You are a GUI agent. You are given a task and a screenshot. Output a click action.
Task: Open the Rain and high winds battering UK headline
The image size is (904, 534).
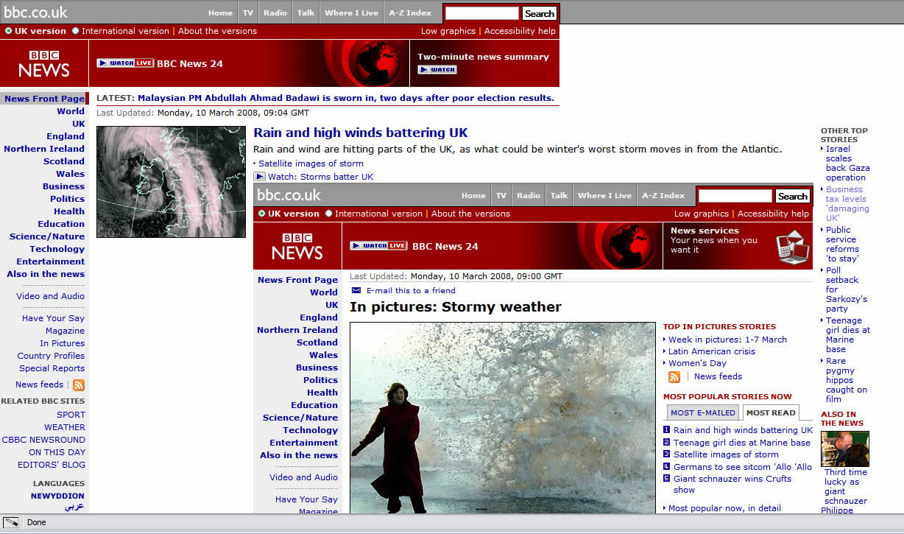tap(361, 133)
